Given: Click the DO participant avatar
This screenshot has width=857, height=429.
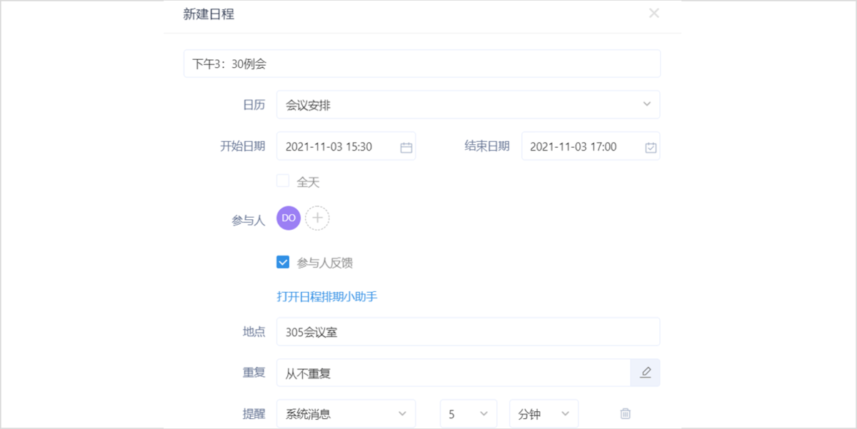Looking at the screenshot, I should 289,218.
